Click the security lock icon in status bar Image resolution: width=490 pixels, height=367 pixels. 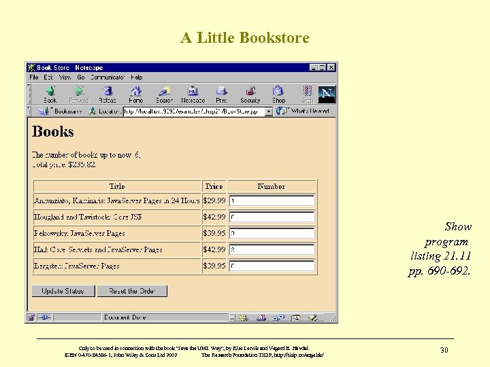pyautogui.click(x=31, y=317)
